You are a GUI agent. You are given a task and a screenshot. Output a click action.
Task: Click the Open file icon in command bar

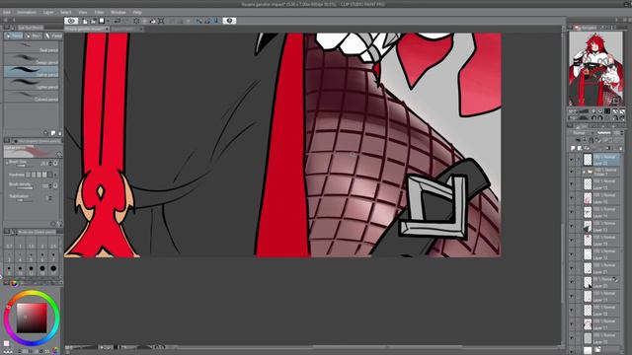94,21
